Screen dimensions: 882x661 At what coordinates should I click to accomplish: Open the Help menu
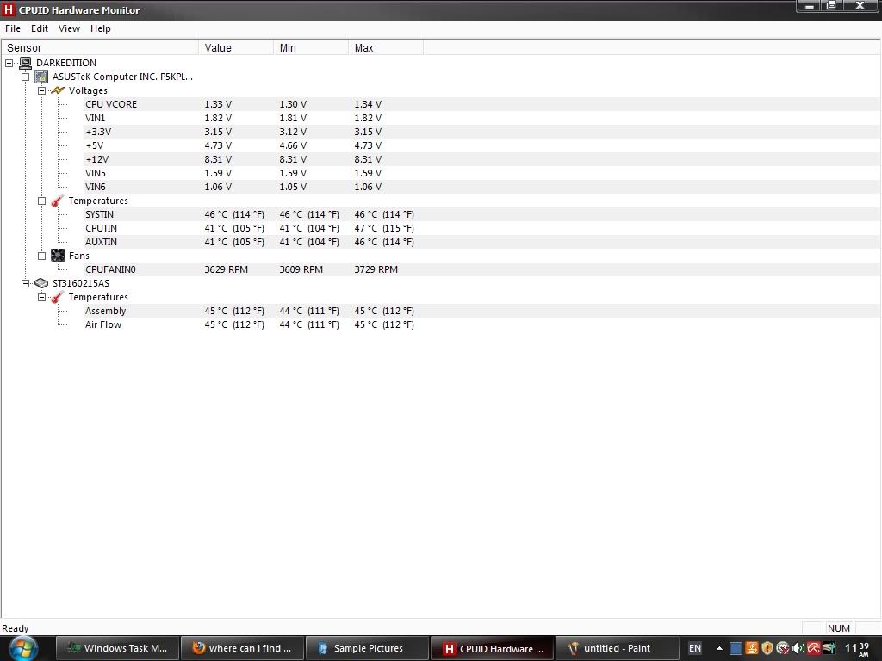(101, 28)
